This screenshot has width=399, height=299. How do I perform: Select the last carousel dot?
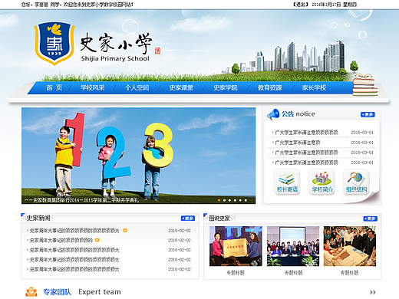tap(246, 200)
